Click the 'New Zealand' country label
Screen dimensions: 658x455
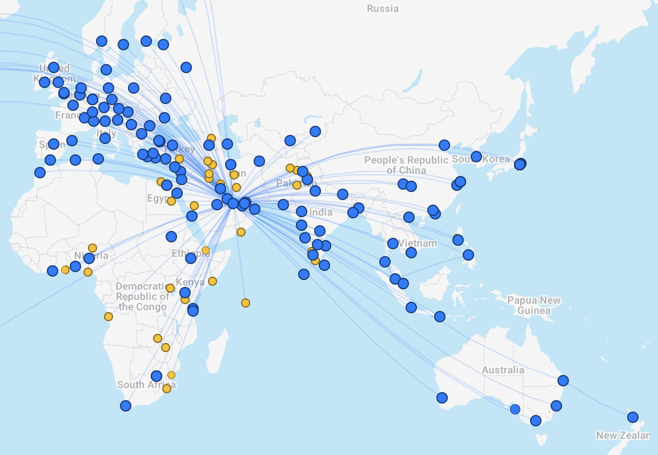pyautogui.click(x=623, y=435)
